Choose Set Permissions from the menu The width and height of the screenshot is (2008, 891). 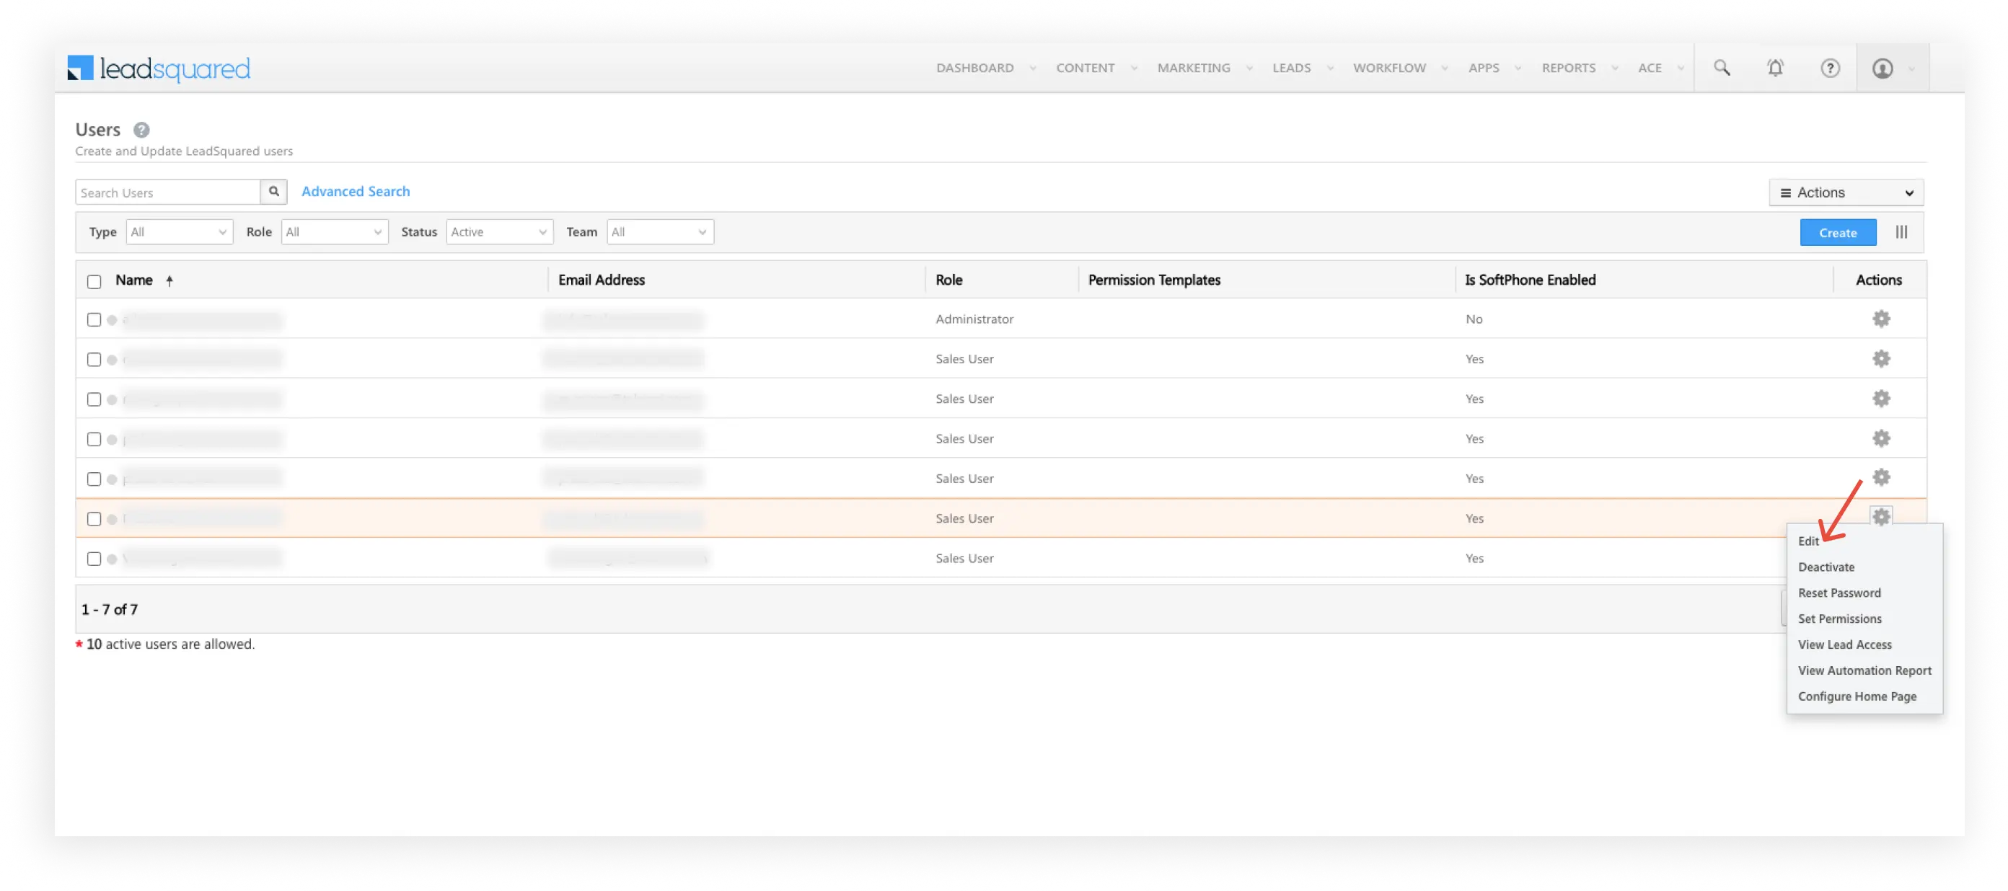coord(1840,619)
